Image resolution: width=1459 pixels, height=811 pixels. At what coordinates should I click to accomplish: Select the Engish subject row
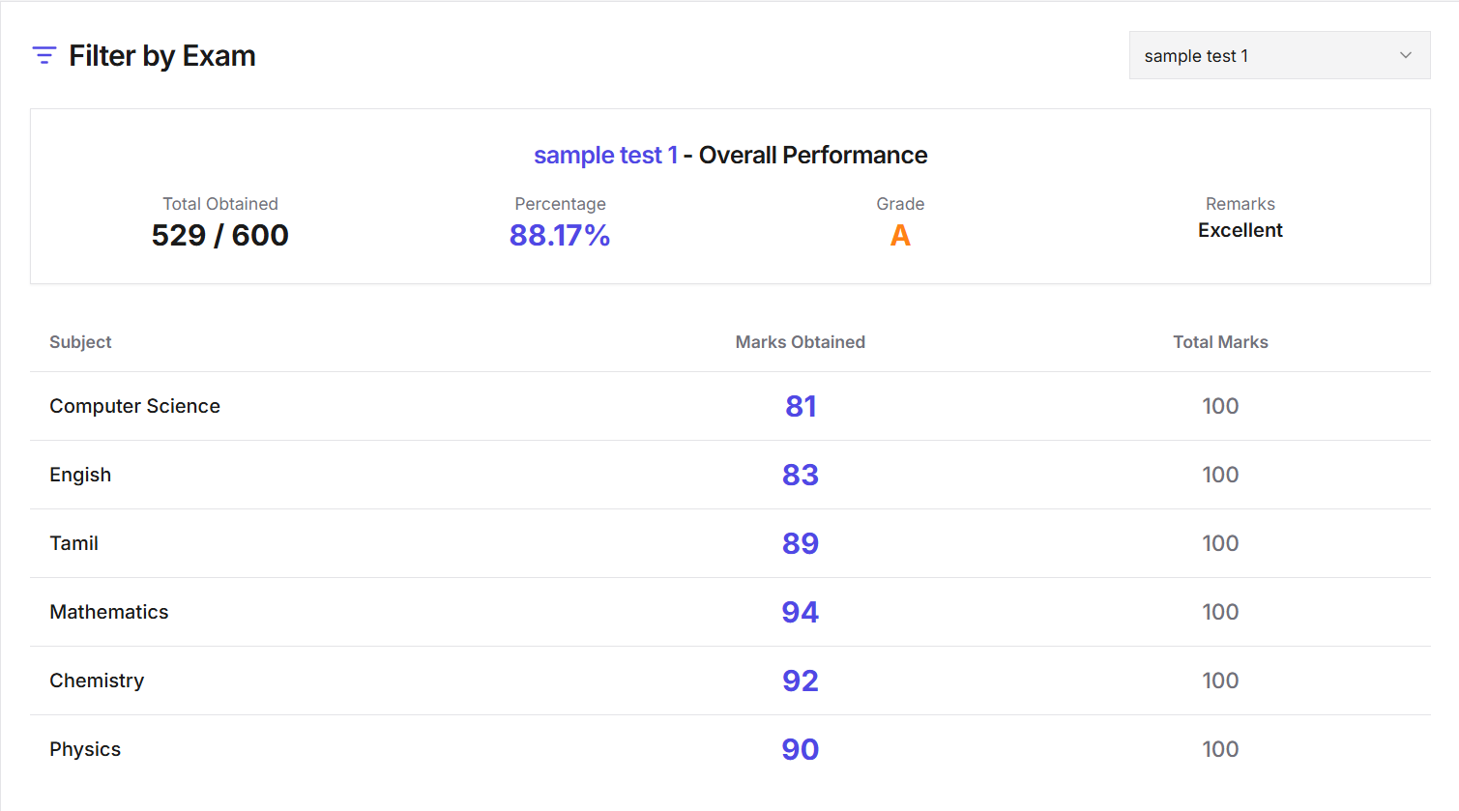(80, 475)
